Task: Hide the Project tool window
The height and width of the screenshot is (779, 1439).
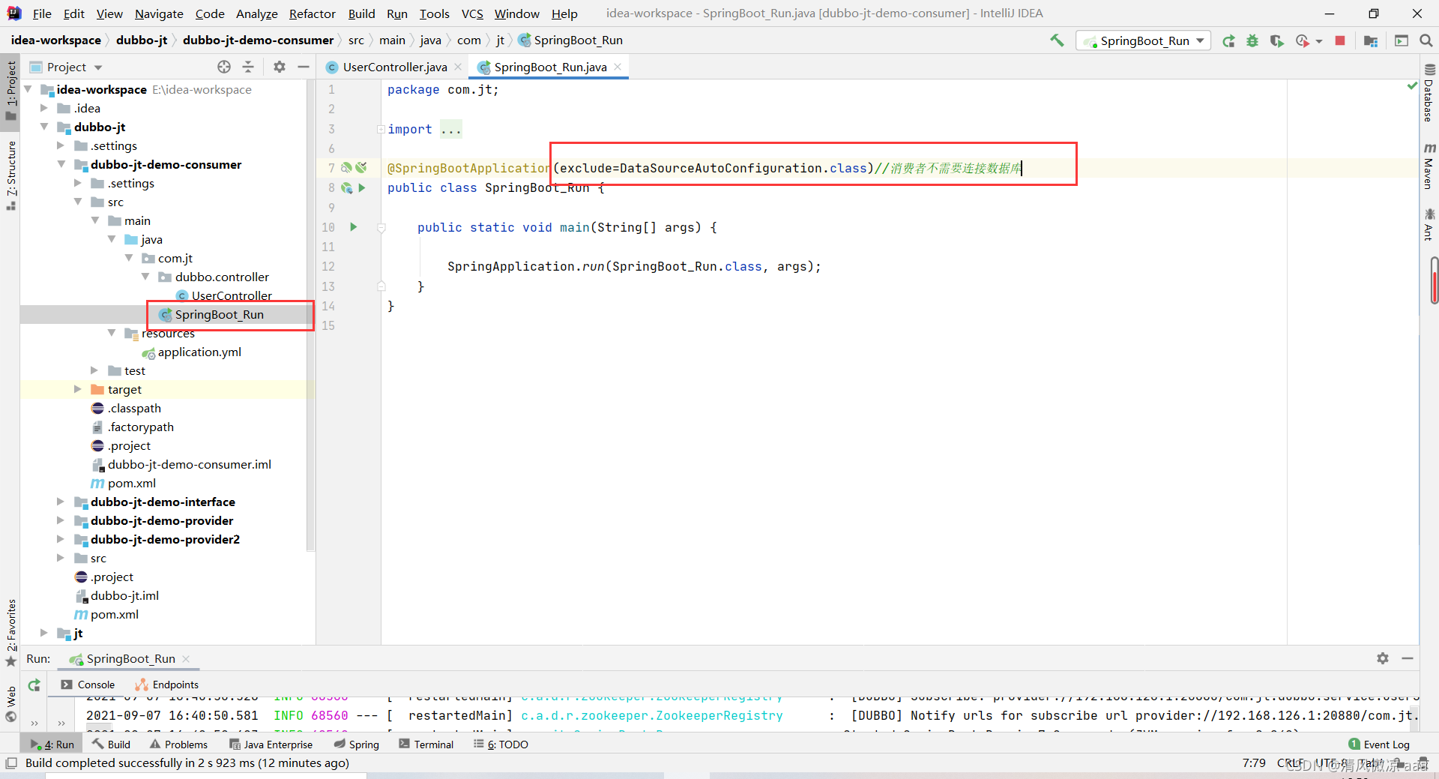Action: coord(304,67)
